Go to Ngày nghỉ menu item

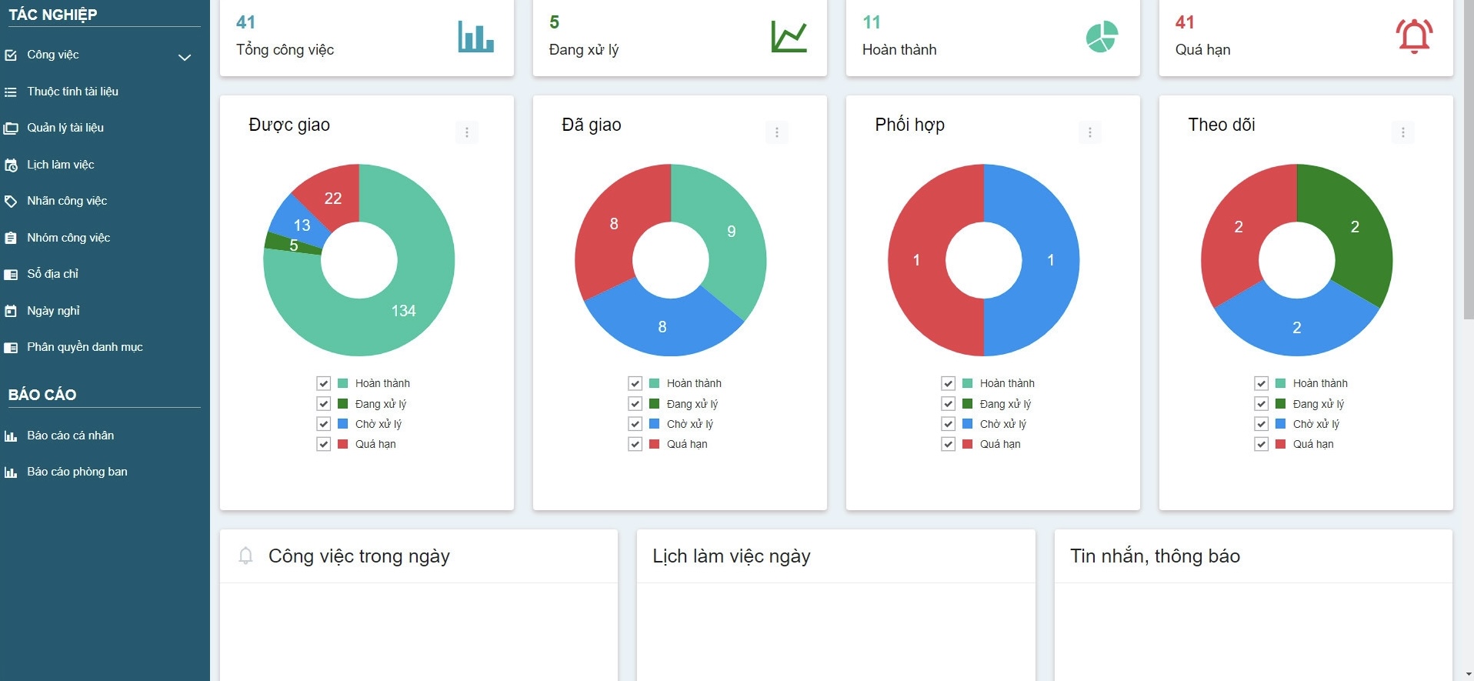(53, 311)
